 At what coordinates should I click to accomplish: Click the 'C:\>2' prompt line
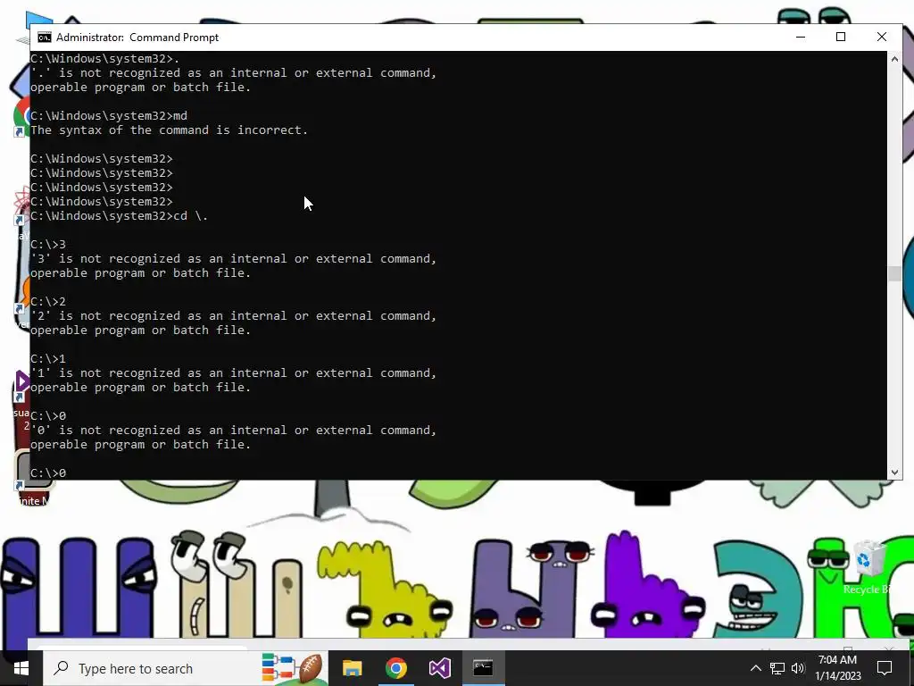click(48, 302)
